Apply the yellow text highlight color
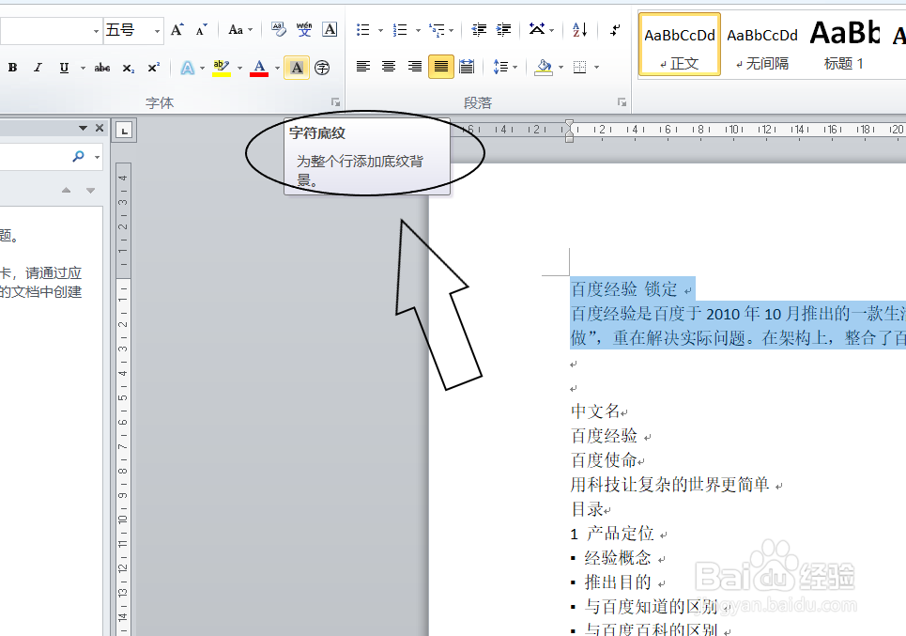Viewport: 906px width, 636px height. tap(222, 68)
